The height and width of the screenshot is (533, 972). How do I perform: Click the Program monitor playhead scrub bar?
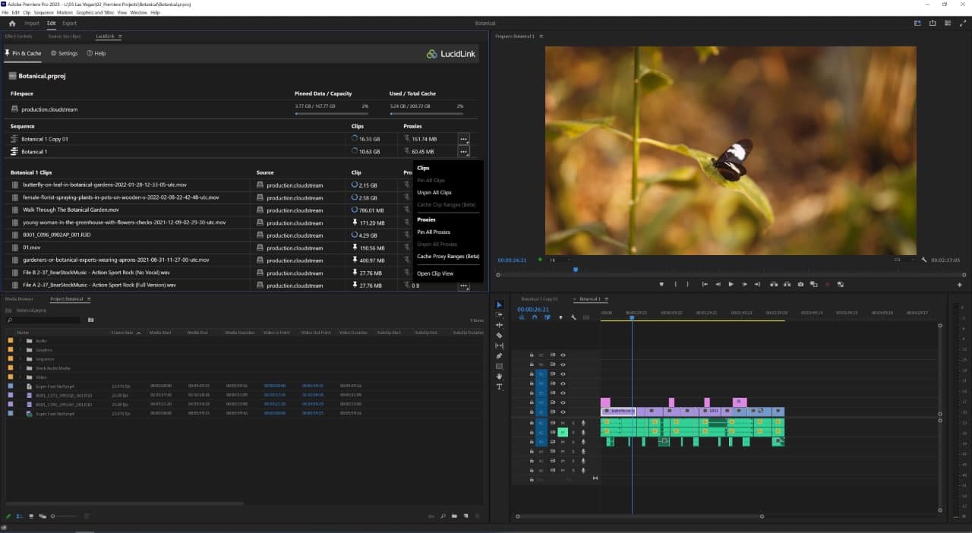(730, 270)
